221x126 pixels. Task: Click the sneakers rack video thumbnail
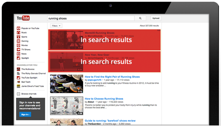[x=67, y=84]
